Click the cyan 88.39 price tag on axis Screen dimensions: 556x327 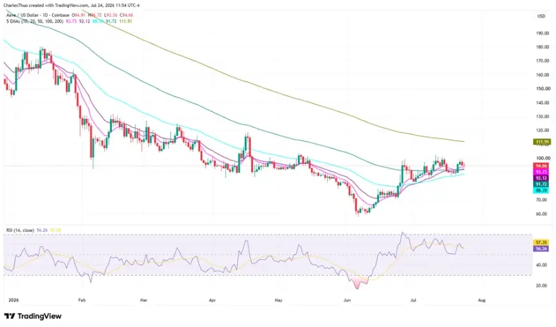[542, 191]
